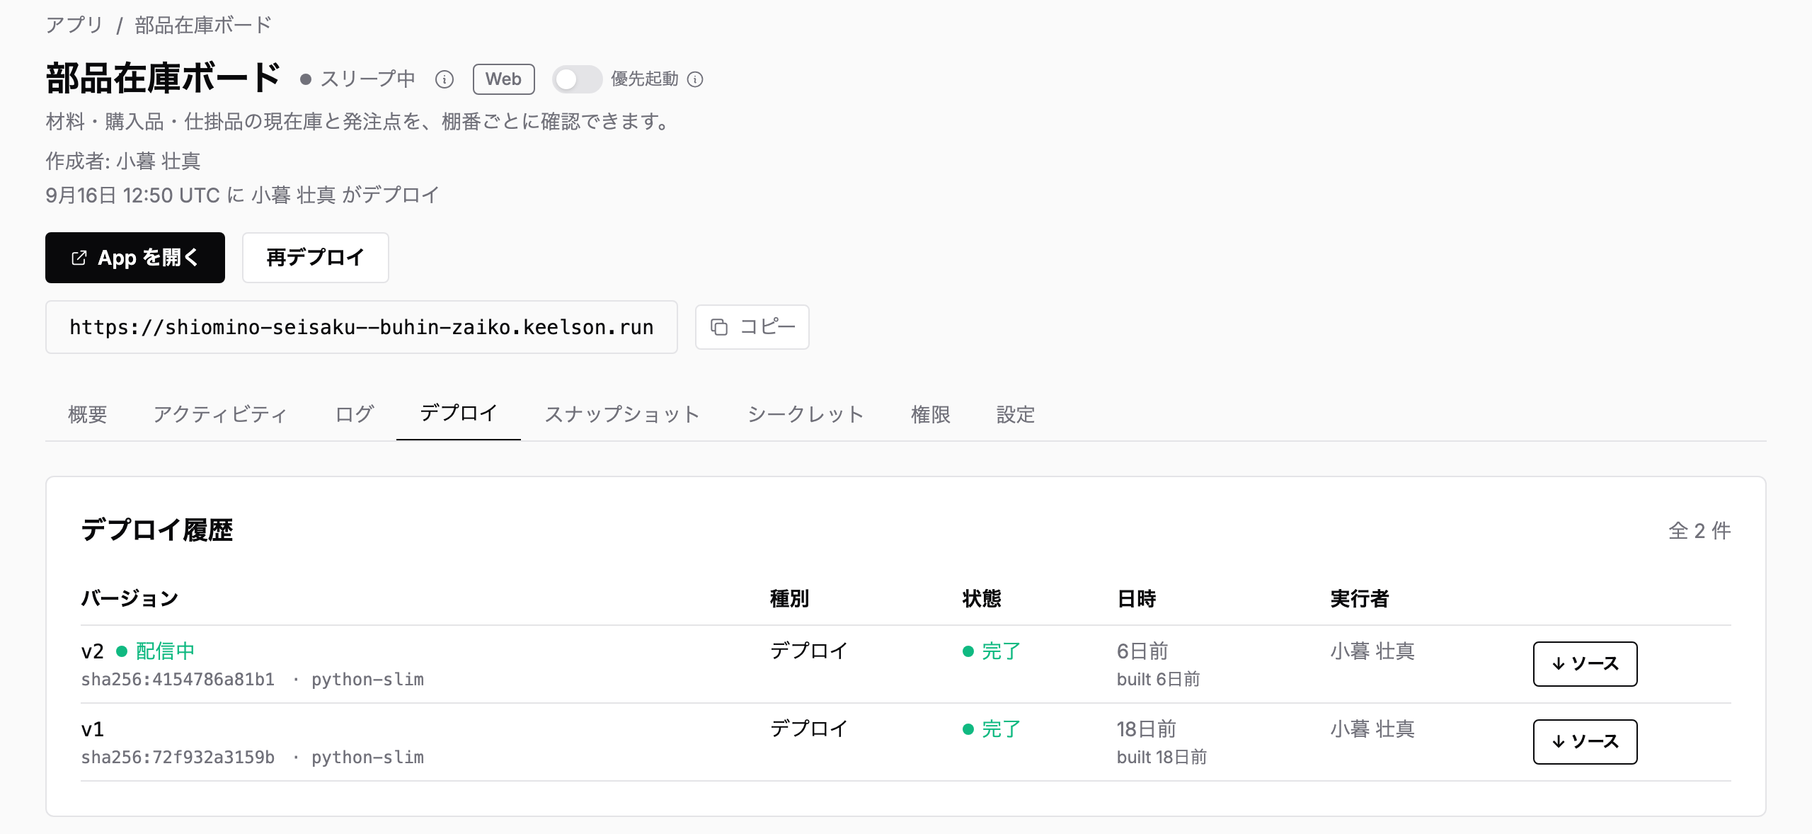Image resolution: width=1812 pixels, height=834 pixels.
Task: Open the アクティビティ tab
Action: click(220, 414)
